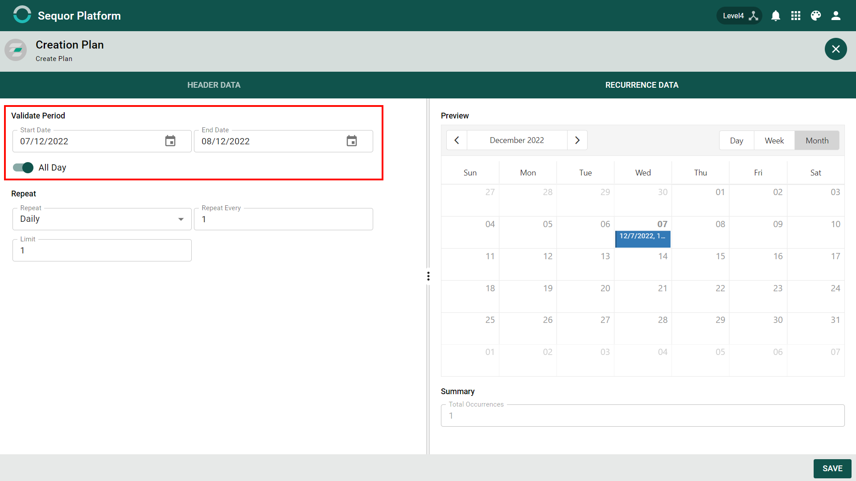Click the Limit input field
The image size is (856, 481).
point(102,250)
